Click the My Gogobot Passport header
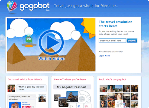The image size is (149, 108). pyautogui.click(x=72, y=87)
